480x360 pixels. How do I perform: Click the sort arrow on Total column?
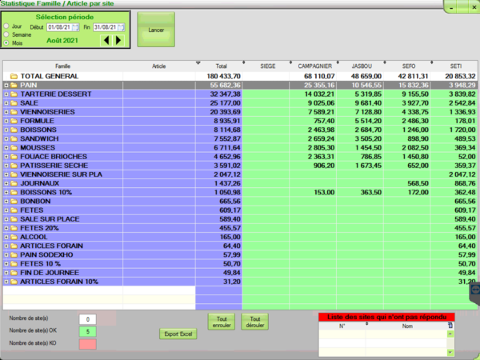click(198, 63)
